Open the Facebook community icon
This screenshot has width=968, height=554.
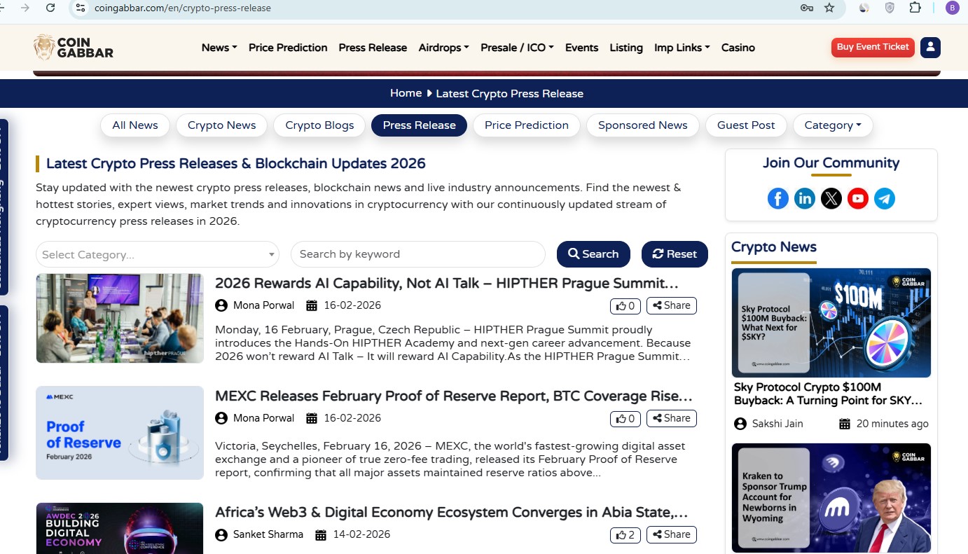[778, 198]
